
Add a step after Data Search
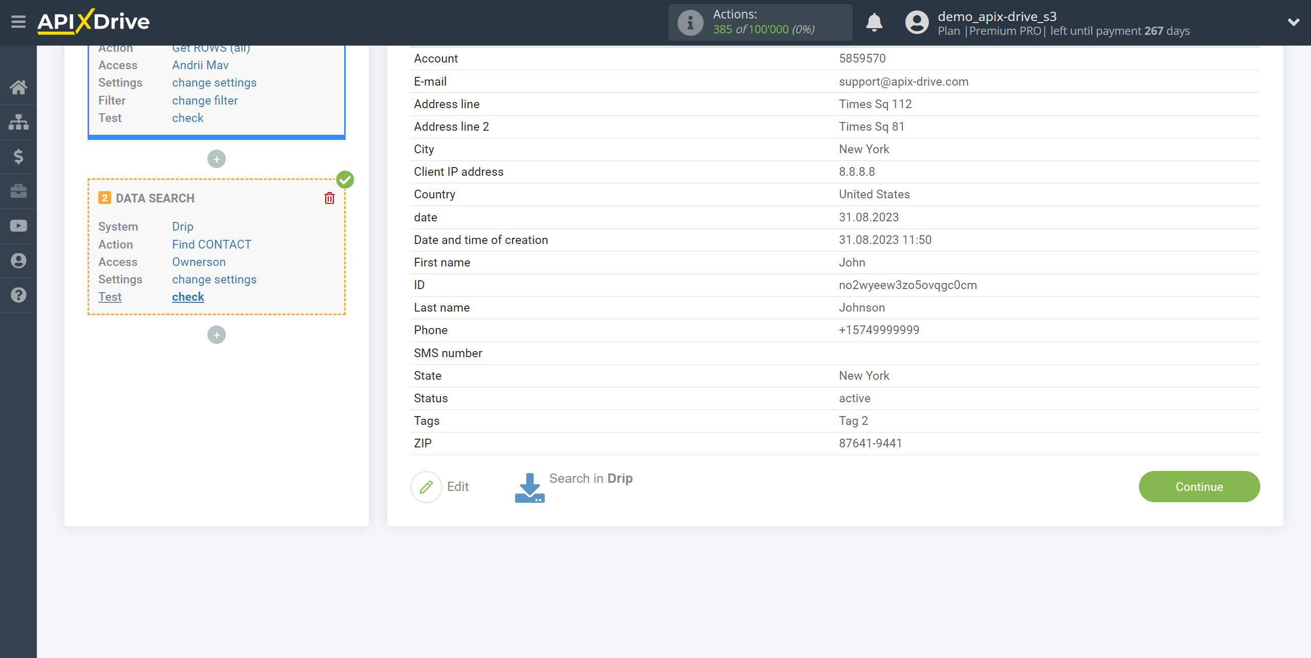(x=217, y=335)
